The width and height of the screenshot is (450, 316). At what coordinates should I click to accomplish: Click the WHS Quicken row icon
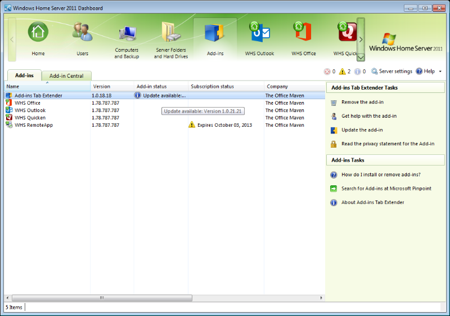pyautogui.click(x=9, y=118)
